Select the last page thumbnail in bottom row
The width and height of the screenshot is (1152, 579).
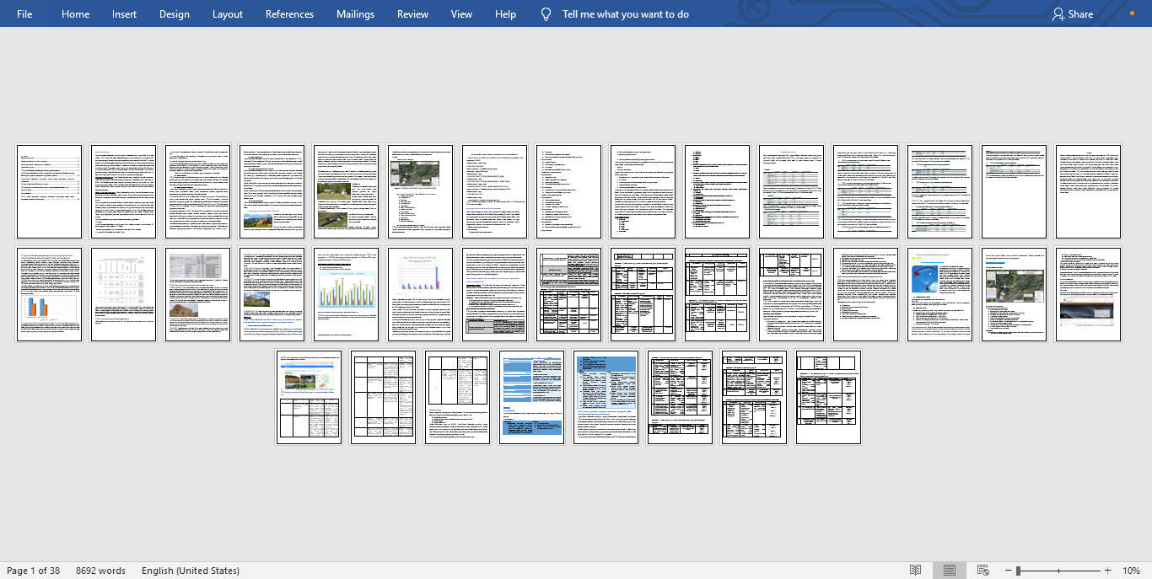point(828,397)
